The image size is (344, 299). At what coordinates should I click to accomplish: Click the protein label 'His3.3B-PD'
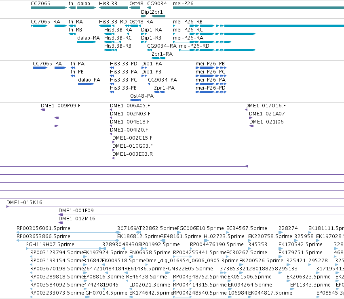click(124, 64)
